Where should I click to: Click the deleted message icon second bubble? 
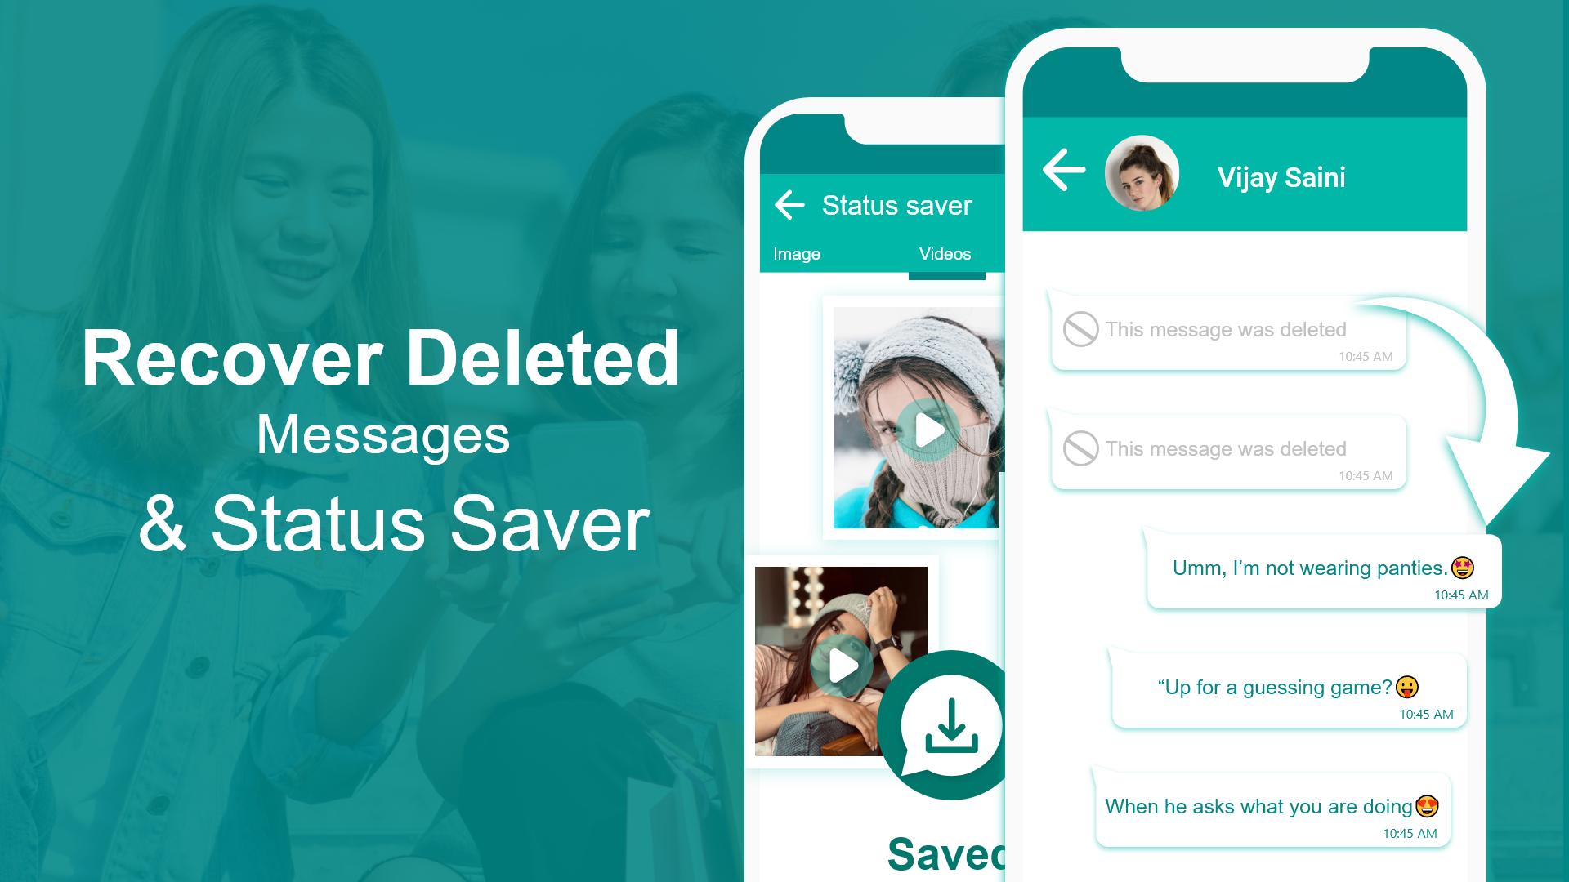click(1082, 448)
